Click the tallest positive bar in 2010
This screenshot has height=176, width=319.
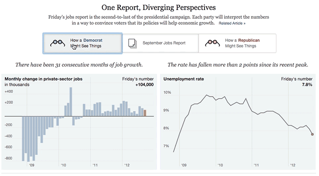pyautogui.click(x=71, y=102)
